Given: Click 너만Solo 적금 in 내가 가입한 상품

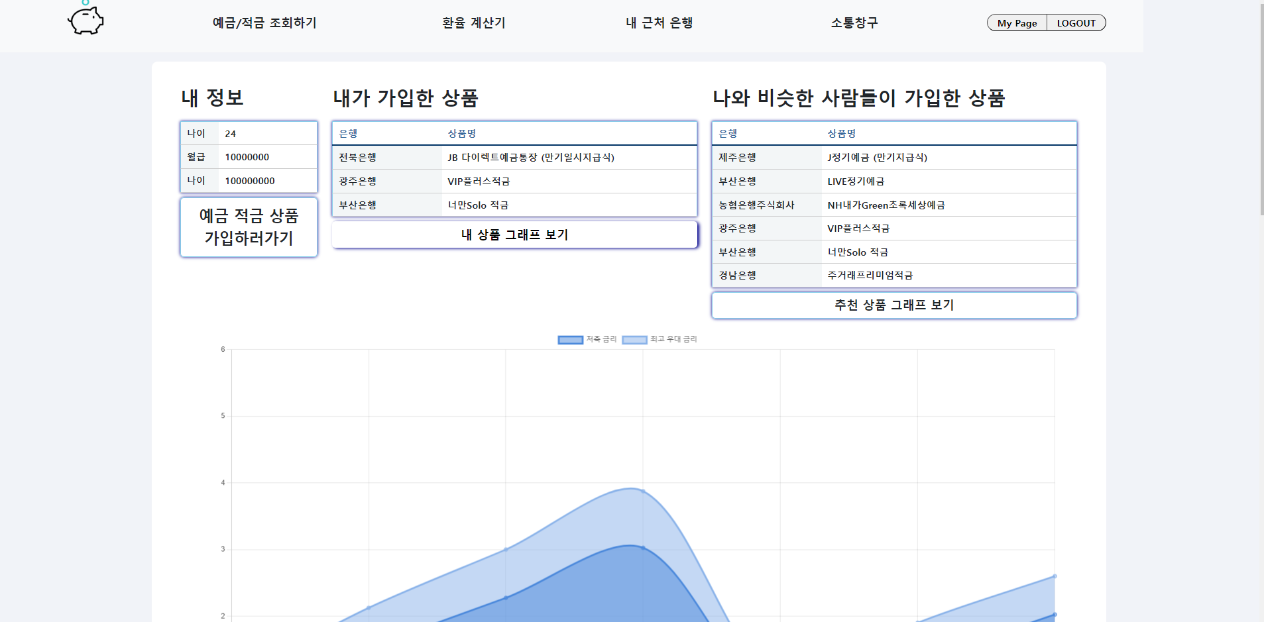Looking at the screenshot, I should click(478, 205).
